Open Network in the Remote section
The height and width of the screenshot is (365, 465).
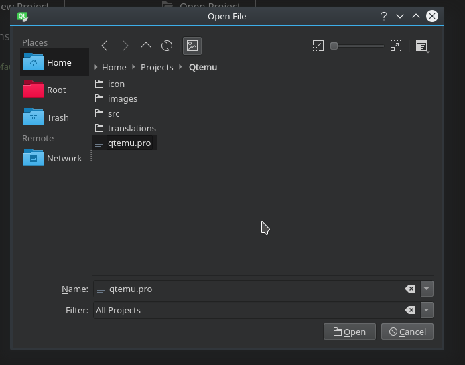tap(54, 158)
